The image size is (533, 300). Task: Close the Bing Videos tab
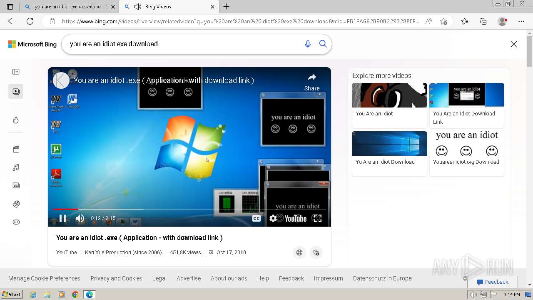pyautogui.click(x=212, y=7)
